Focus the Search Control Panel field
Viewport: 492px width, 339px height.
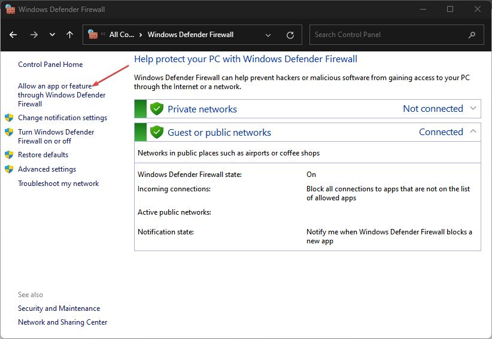[397, 35]
